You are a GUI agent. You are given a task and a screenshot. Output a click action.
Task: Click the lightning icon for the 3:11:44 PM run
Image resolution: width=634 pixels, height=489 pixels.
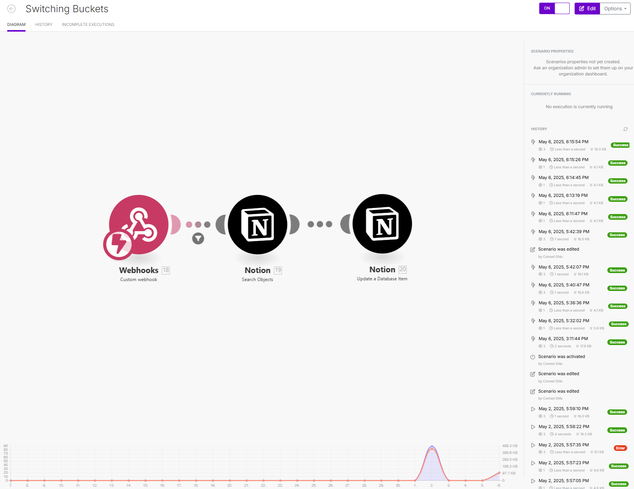[533, 339]
